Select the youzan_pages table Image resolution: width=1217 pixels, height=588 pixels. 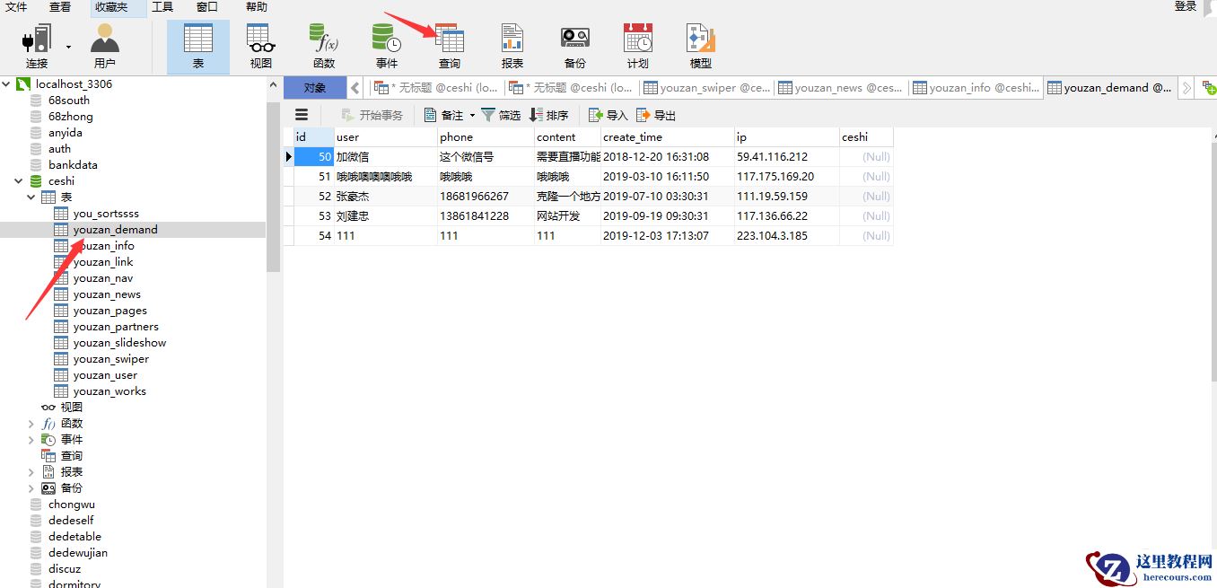pyautogui.click(x=109, y=310)
